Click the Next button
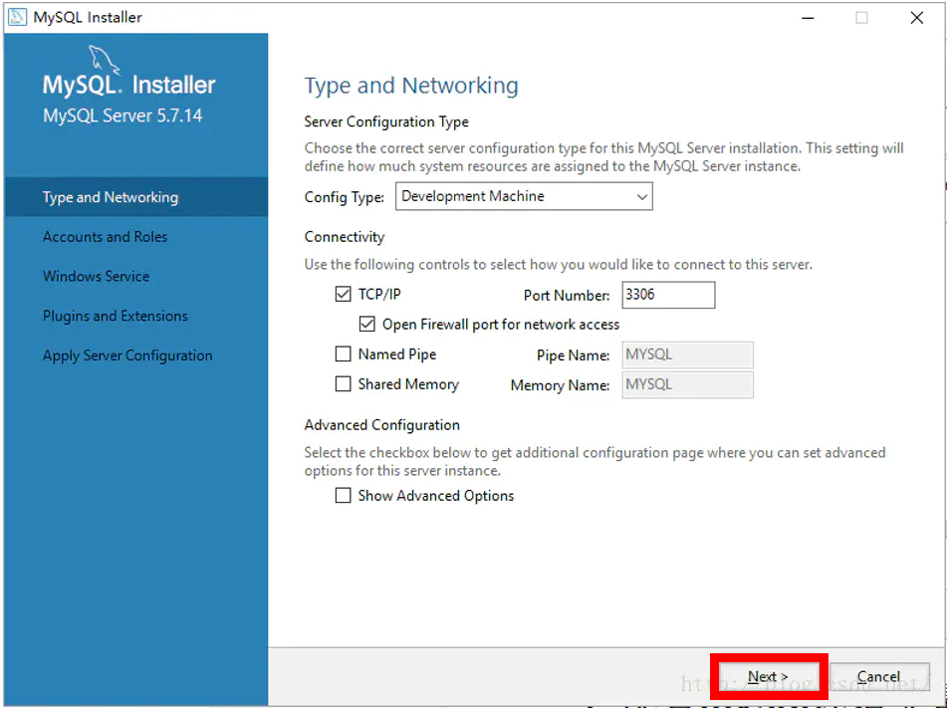Image resolution: width=948 pixels, height=710 pixels. 768,676
